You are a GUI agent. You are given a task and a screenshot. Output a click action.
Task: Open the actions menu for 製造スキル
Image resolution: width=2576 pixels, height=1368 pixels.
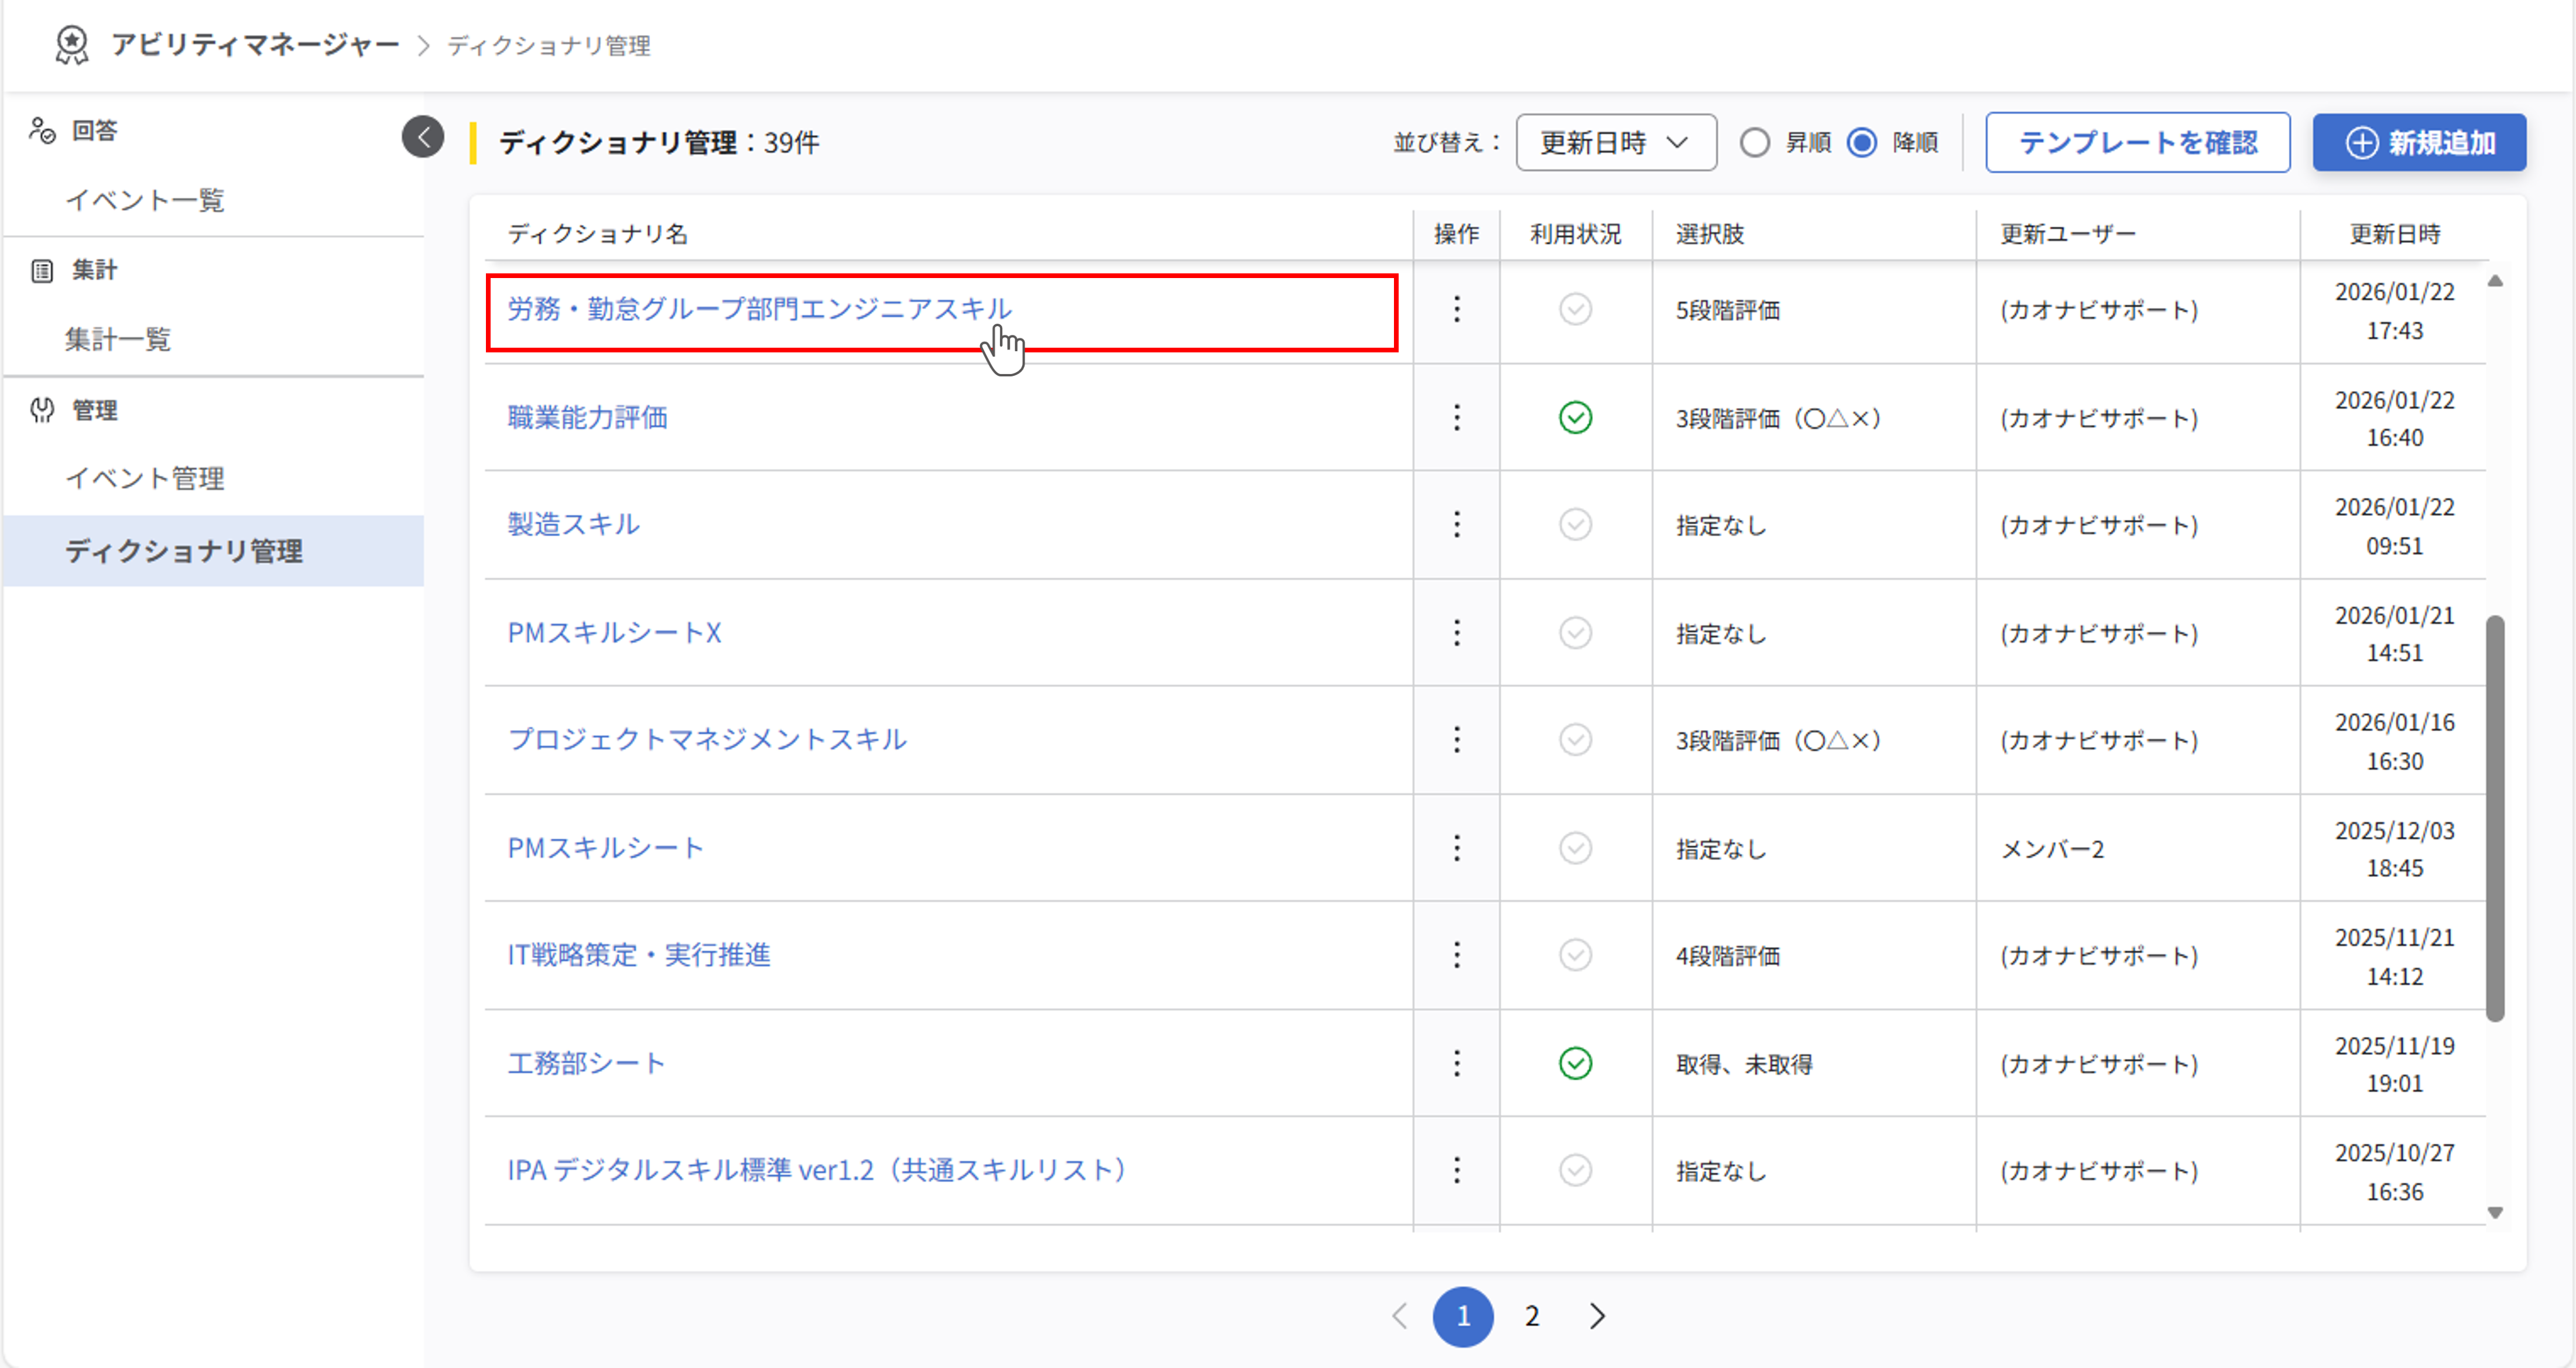pyautogui.click(x=1457, y=524)
